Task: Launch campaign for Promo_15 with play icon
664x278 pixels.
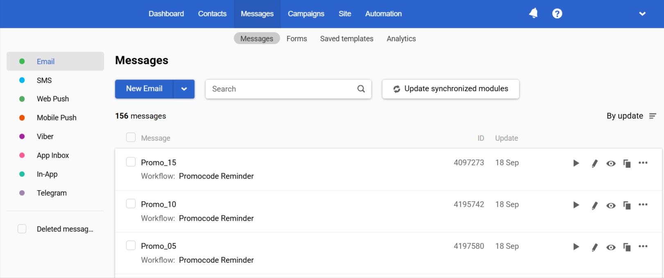Action: (576, 163)
